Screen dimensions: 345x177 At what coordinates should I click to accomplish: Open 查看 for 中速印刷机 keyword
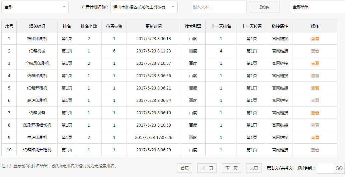315,138
